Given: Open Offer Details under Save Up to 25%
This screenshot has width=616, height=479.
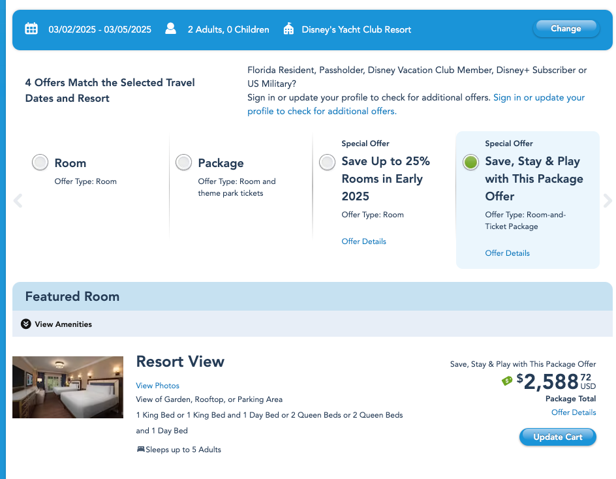Looking at the screenshot, I should (x=363, y=241).
